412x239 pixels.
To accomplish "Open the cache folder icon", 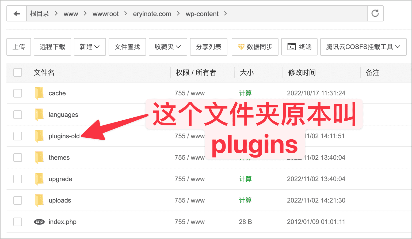I will pos(39,93).
